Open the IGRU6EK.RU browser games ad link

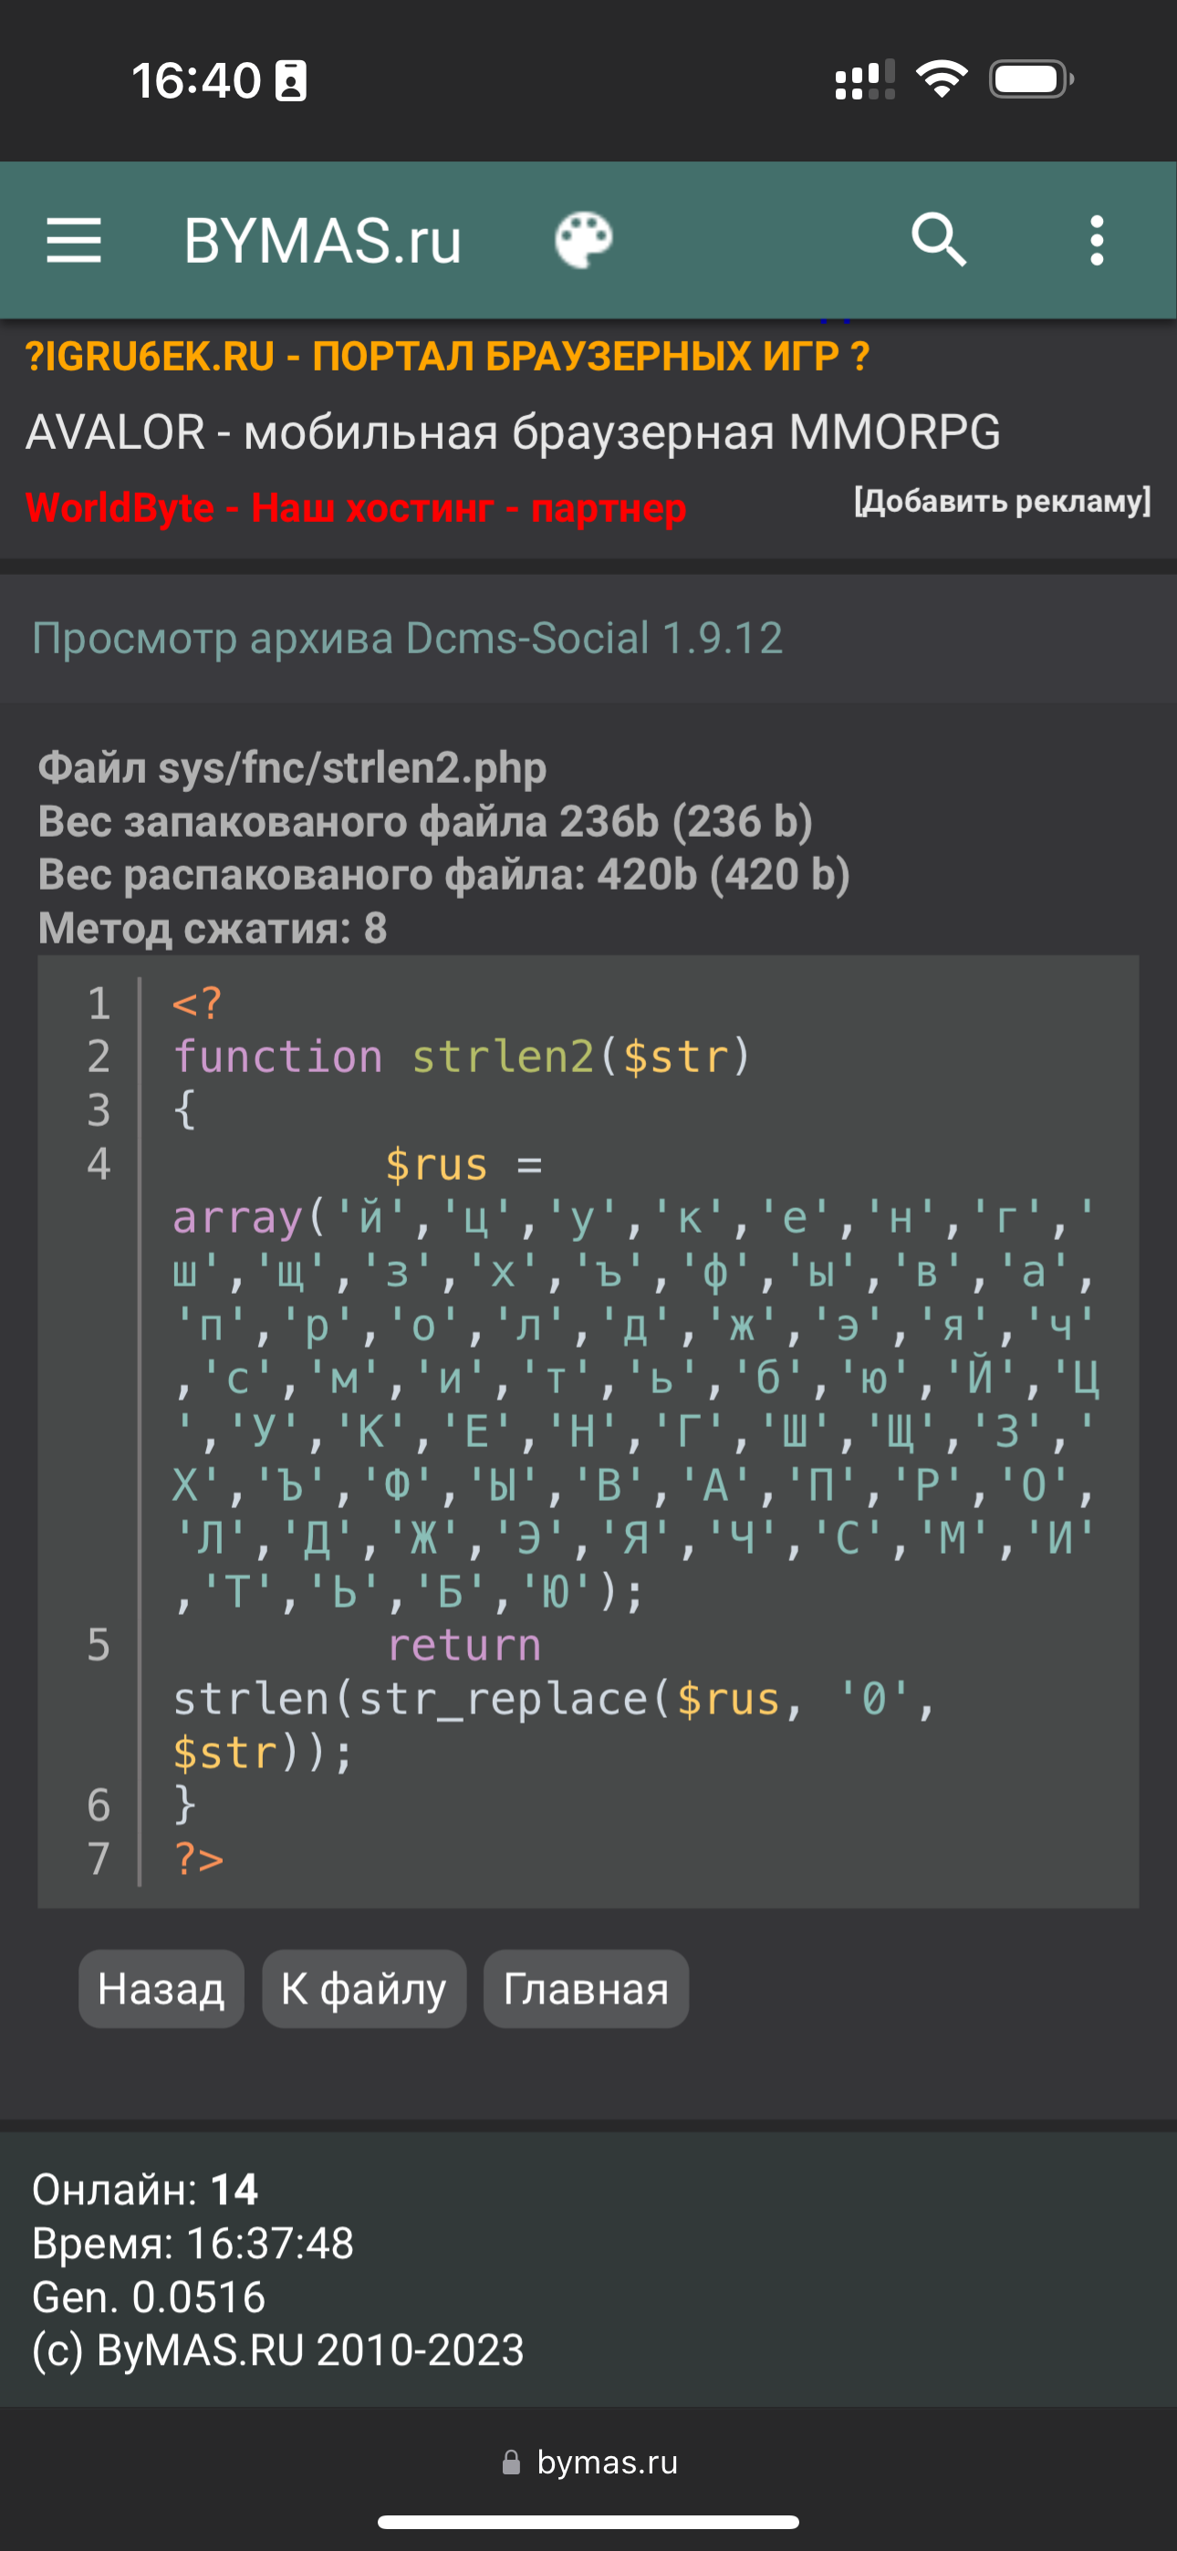point(447,357)
